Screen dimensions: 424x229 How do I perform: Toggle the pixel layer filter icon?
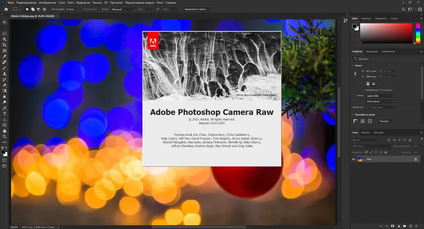click(388, 140)
